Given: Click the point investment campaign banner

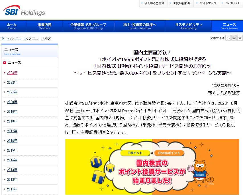Looking at the screenshot, I should (152, 167).
